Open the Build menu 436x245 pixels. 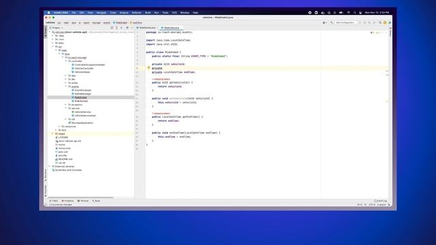pyautogui.click(x=148, y=12)
